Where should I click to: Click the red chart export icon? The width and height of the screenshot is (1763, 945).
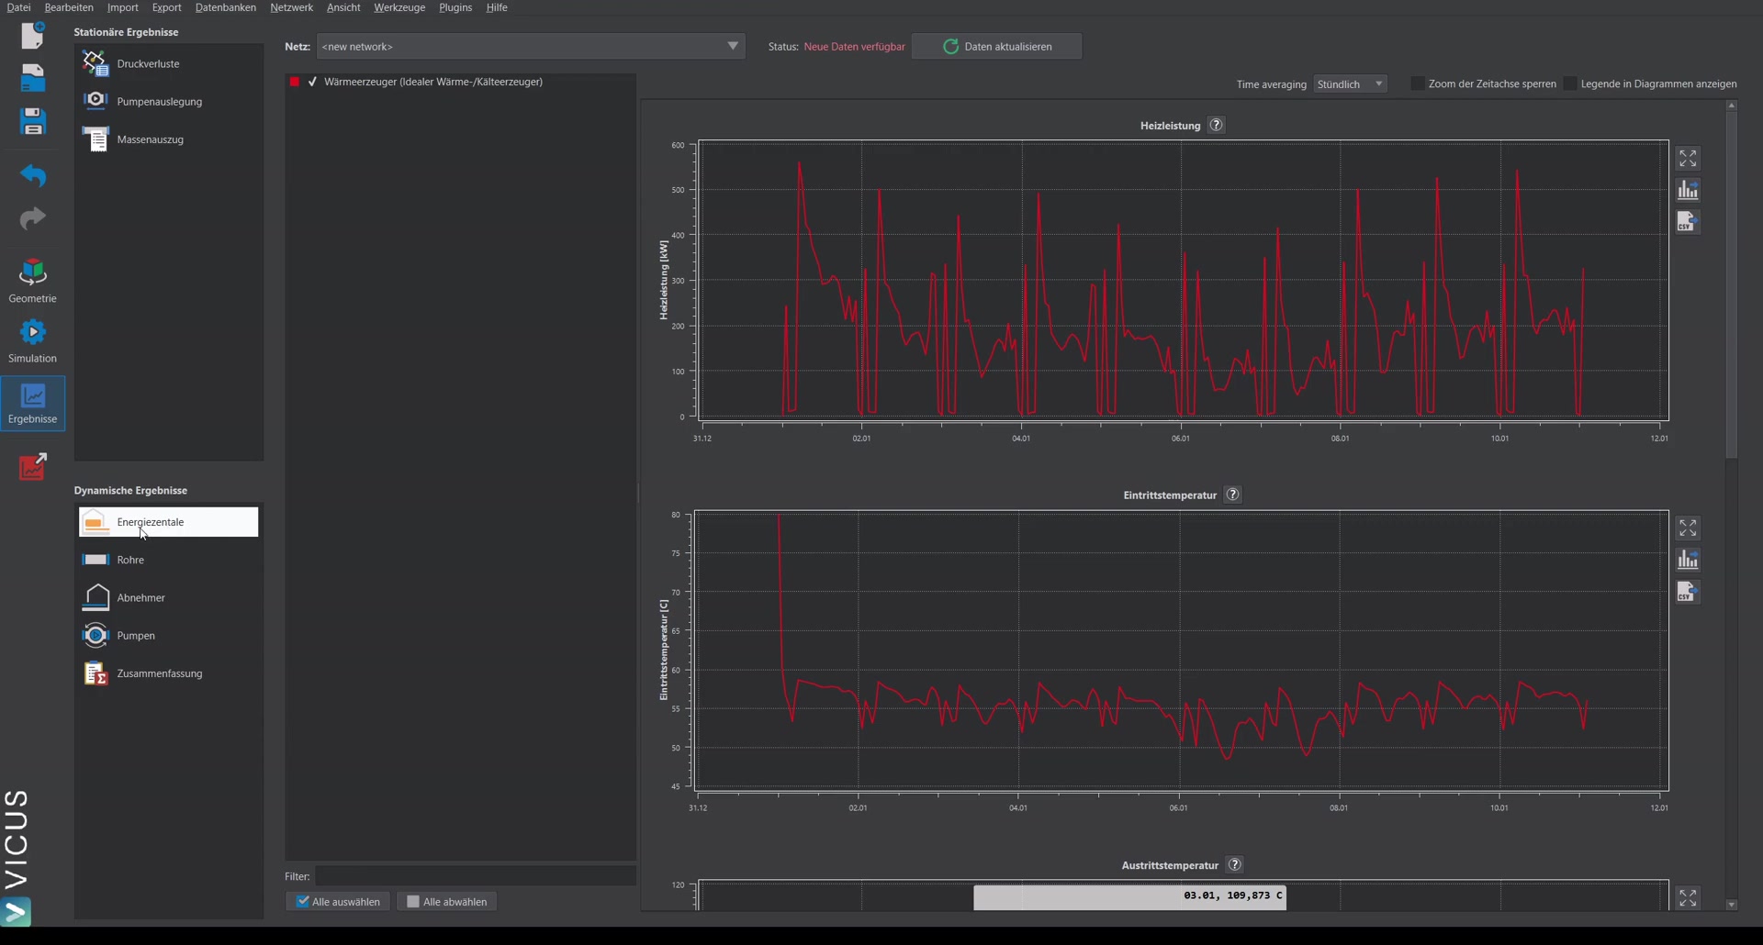[x=33, y=466]
